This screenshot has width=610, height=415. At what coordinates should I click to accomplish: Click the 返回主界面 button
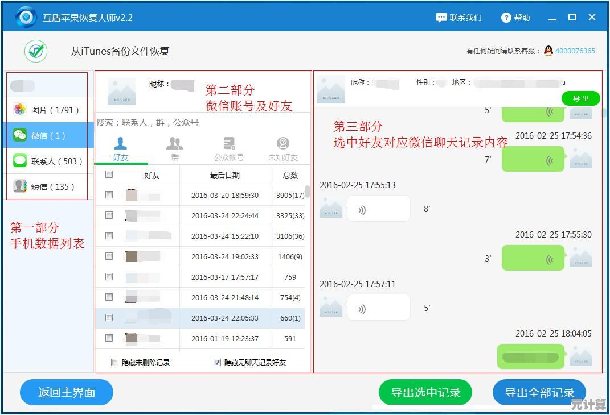[x=66, y=392]
